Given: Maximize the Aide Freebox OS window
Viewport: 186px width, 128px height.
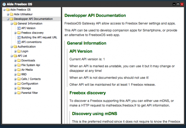Looking at the screenshot, I should (x=178, y=4).
